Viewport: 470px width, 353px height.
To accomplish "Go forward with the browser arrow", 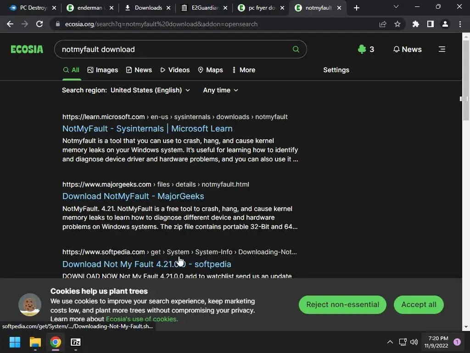I will coord(25,24).
